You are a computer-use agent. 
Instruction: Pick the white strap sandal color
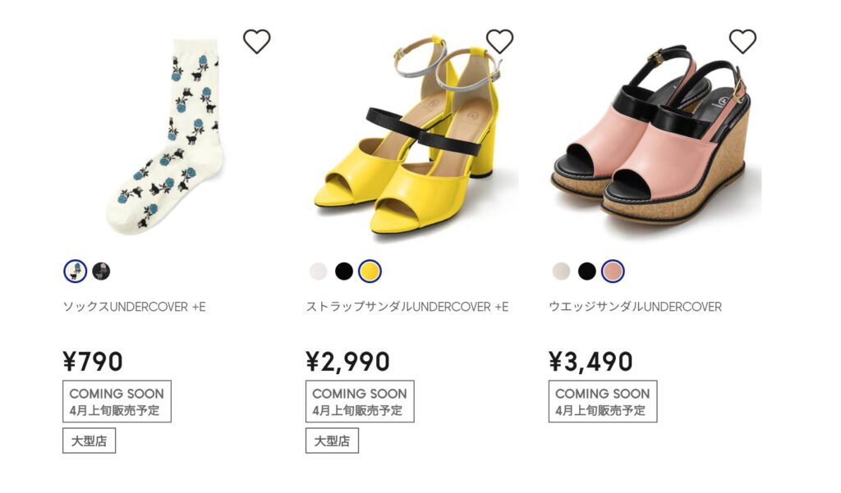coord(318,272)
